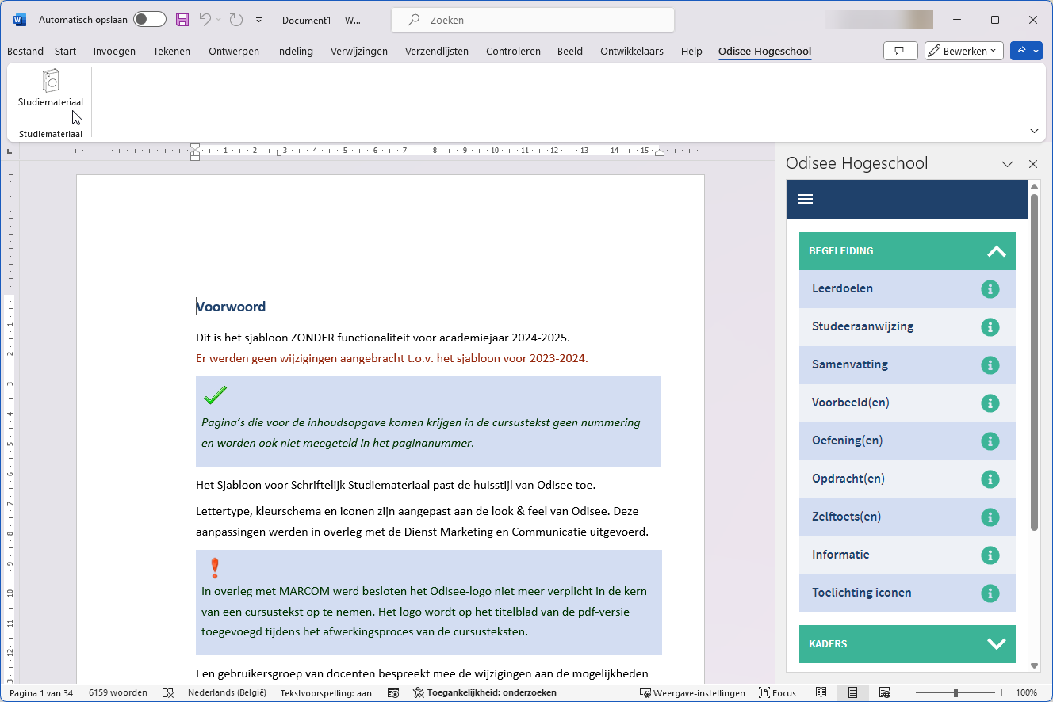Click the macro recording status bar icon

pyautogui.click(x=393, y=692)
